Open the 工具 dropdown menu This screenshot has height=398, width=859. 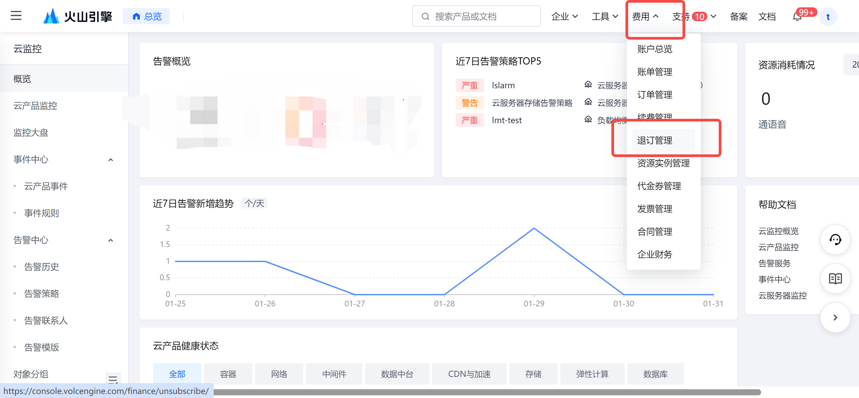605,16
